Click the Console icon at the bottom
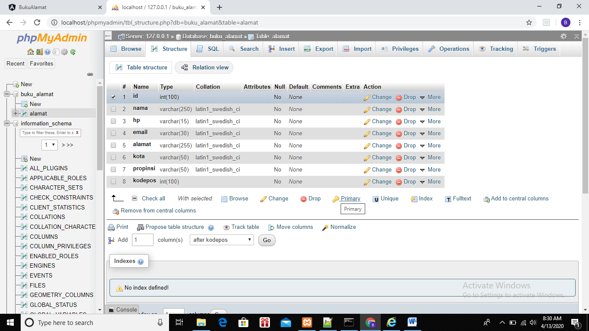The height and width of the screenshot is (331, 589). 111,310
